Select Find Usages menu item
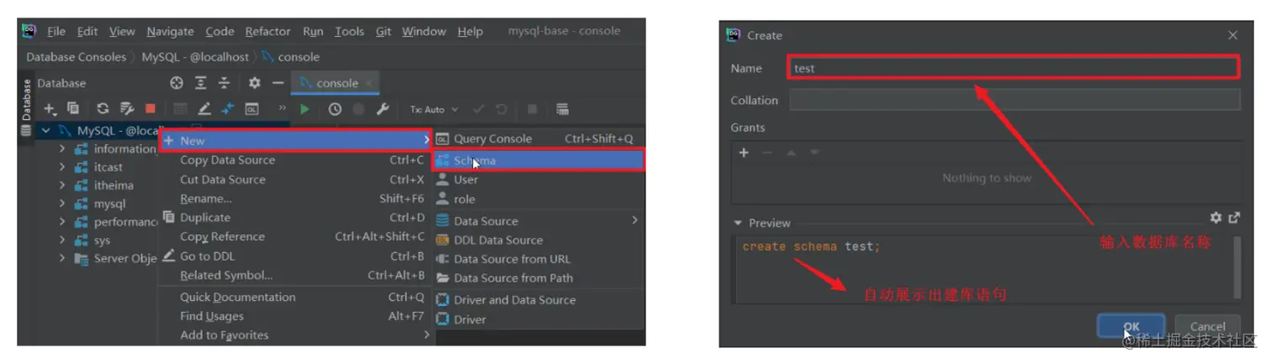 pos(295,316)
